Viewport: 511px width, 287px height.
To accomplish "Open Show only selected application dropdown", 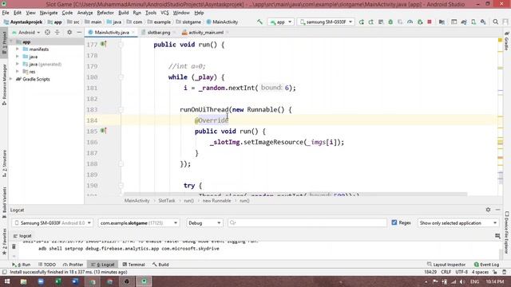I will (458, 223).
